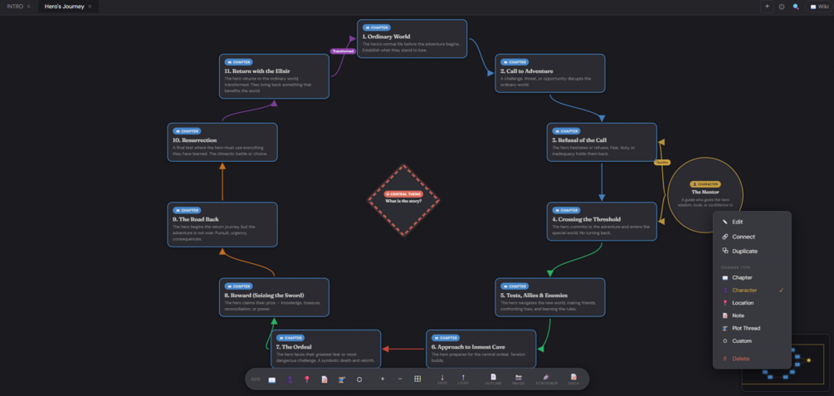This screenshot has width=834, height=396.
Task: Change node type to Chapter
Action: [x=752, y=278]
